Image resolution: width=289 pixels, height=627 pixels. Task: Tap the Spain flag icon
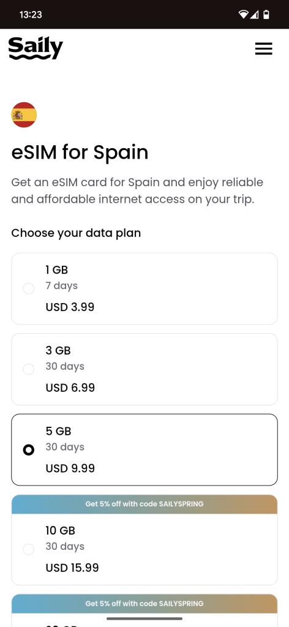[x=24, y=115]
